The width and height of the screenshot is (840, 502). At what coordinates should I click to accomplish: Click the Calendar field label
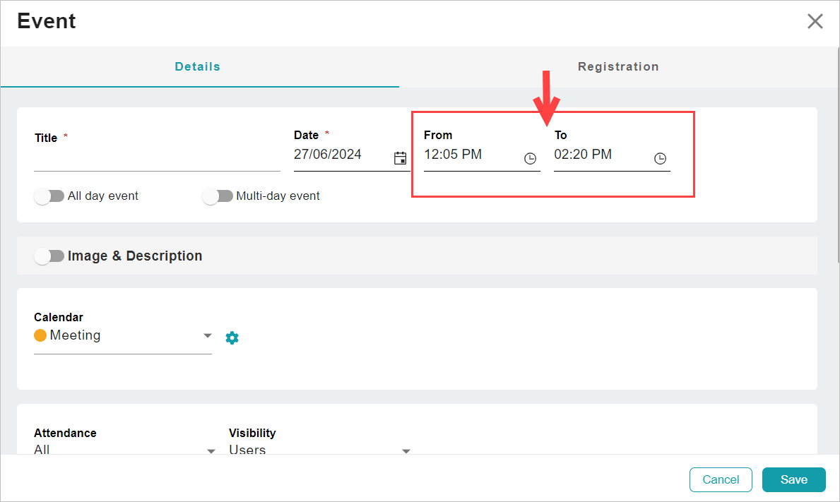(59, 317)
